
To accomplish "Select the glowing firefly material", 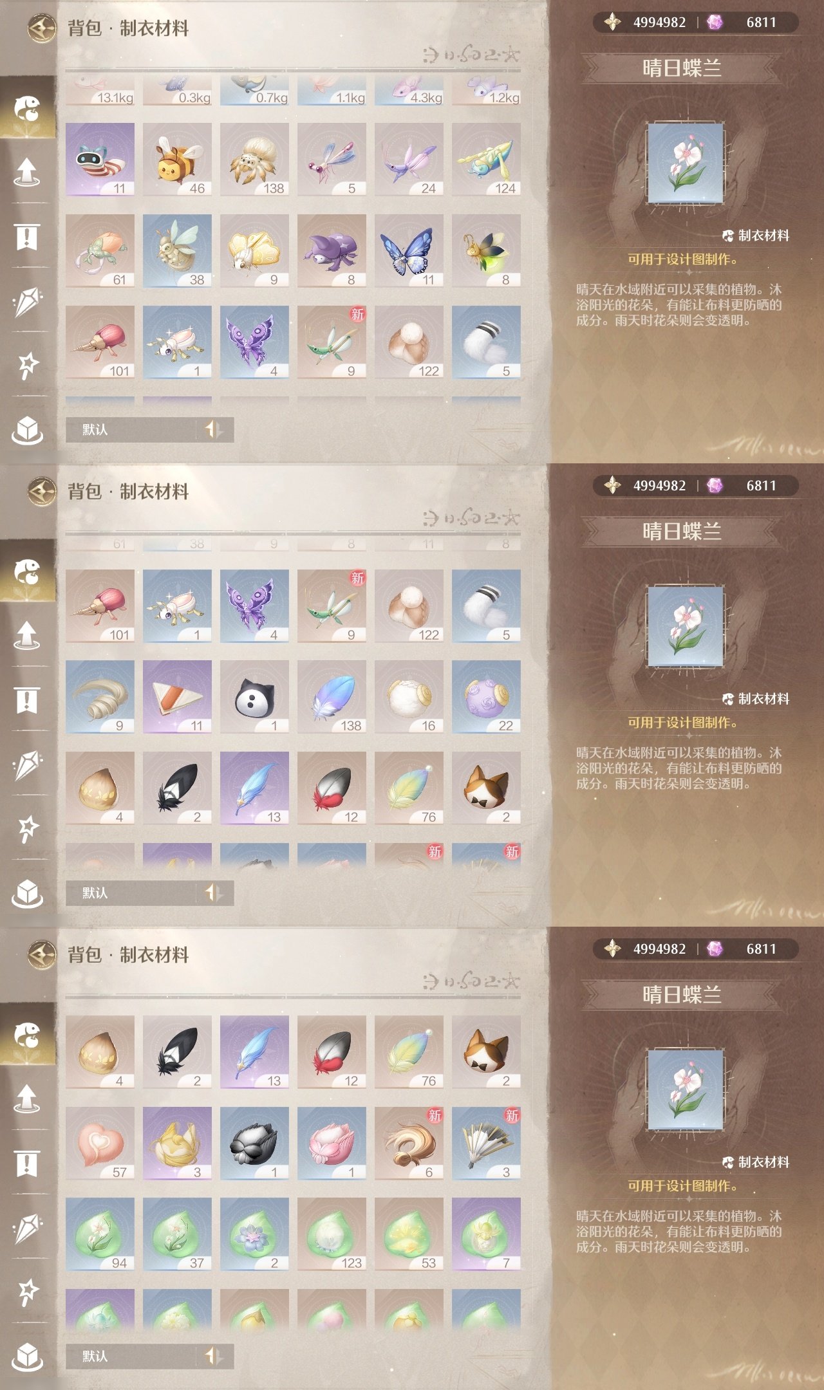I will pos(486,251).
